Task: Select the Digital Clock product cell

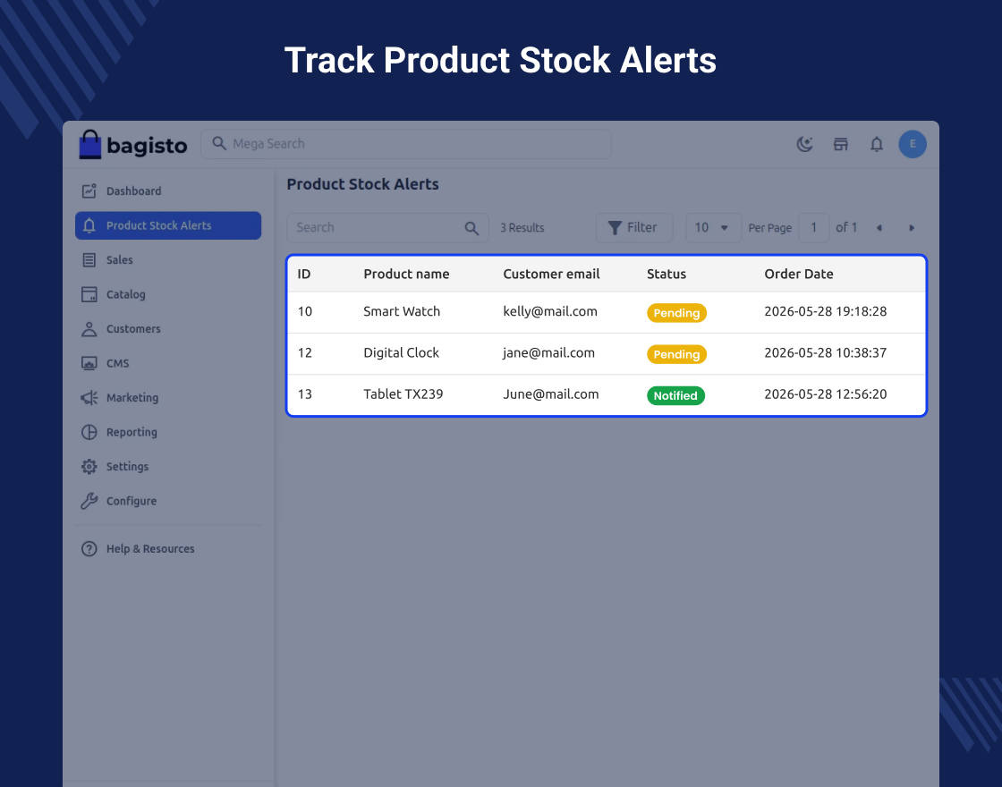Action: pyautogui.click(x=402, y=352)
